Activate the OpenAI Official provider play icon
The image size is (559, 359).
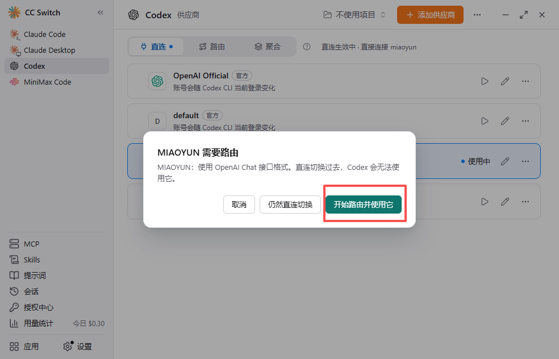(x=485, y=81)
